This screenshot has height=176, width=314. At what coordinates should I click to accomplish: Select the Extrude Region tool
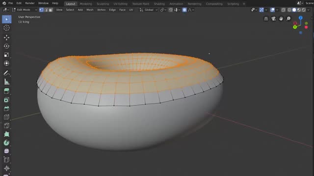[x=6, y=91]
